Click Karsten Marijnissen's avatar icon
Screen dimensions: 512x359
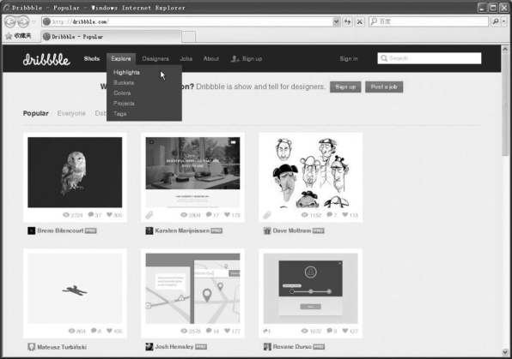coord(149,231)
